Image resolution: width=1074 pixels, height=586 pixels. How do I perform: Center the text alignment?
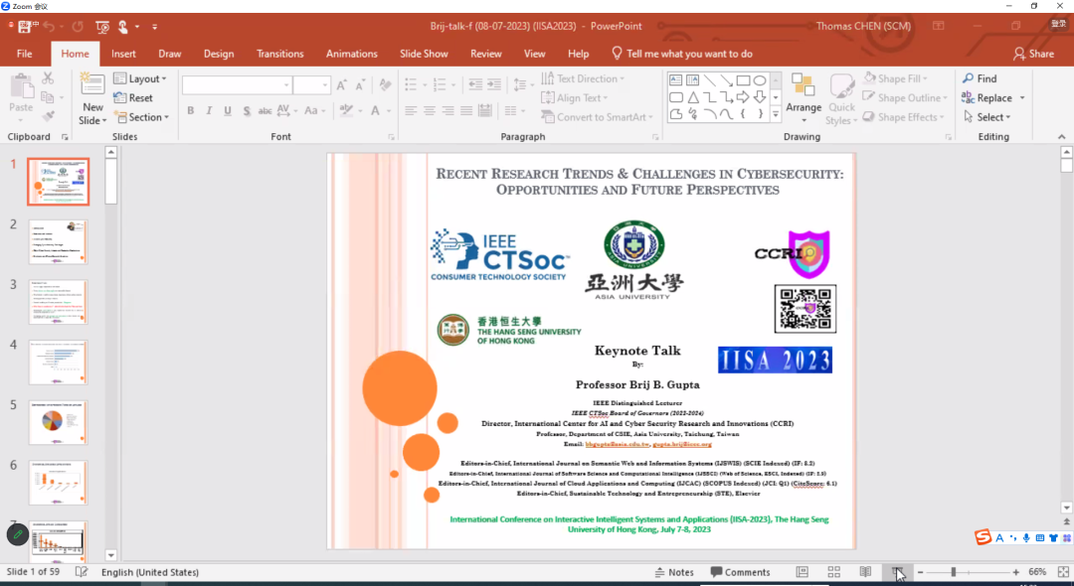(x=430, y=111)
